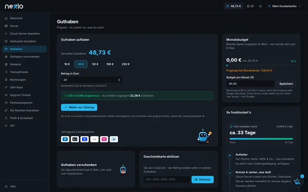Screen dimensions: 308x192
Task: Click the Betrag in Euro input field
Action: (x=92, y=80)
